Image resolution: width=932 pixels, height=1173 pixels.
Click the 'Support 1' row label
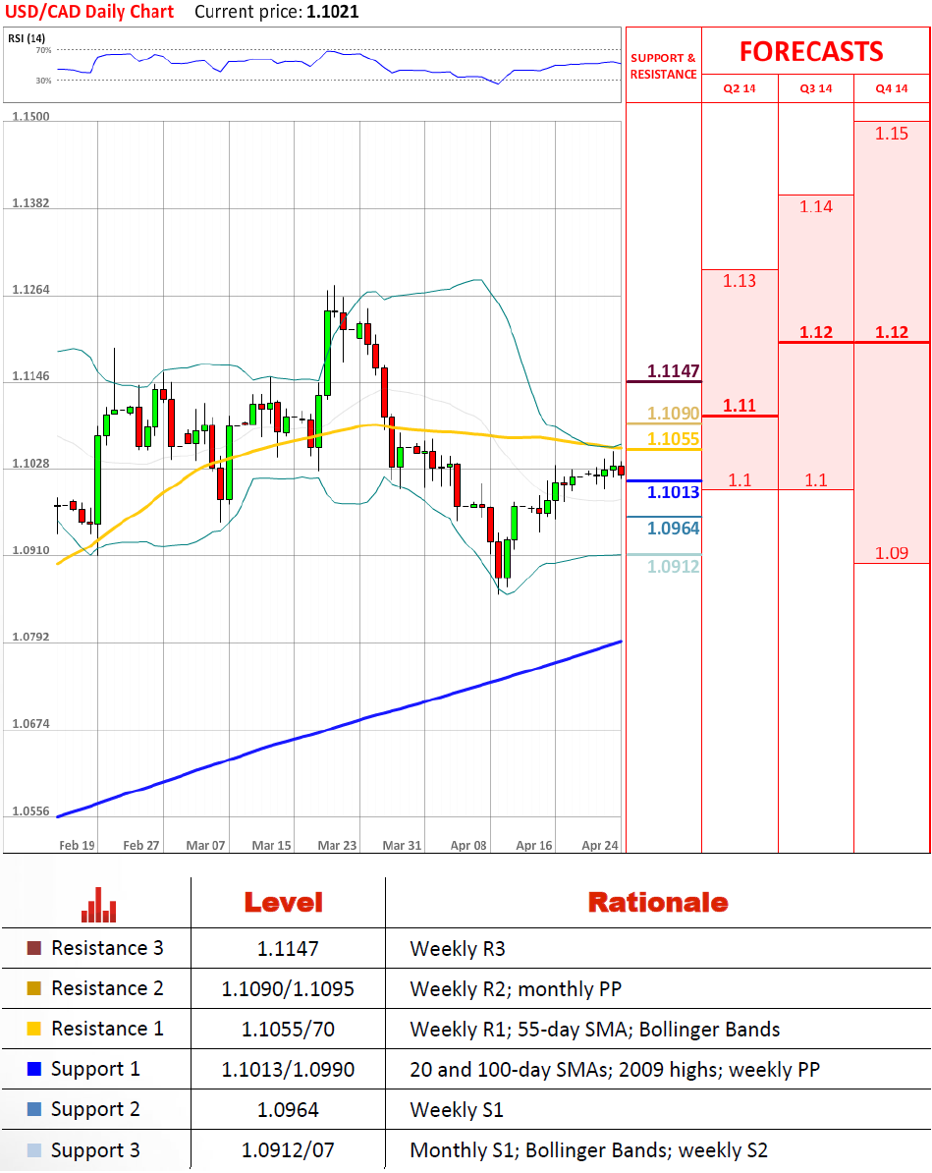point(95,1069)
